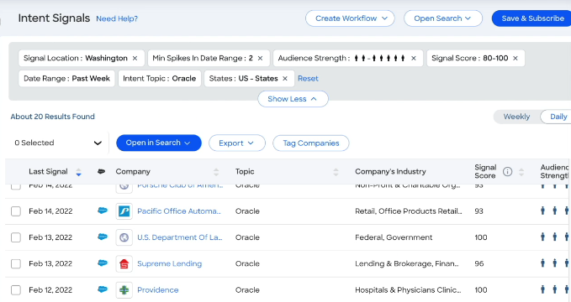Click the Company's Industry column header

click(x=390, y=171)
